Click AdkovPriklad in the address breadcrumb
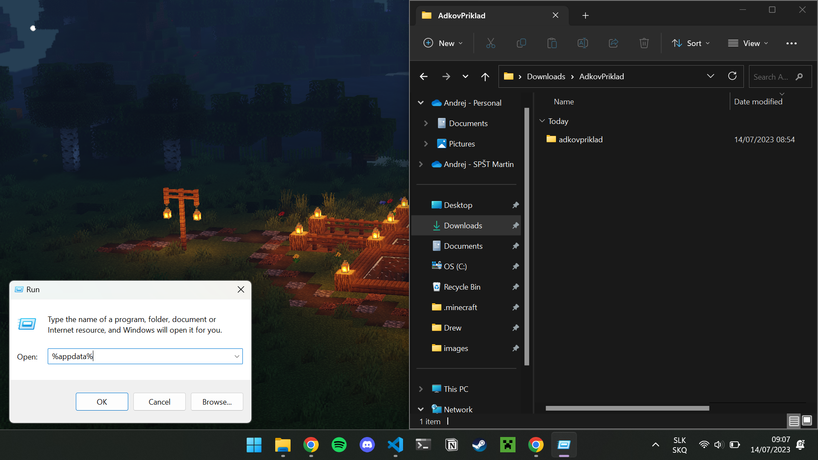This screenshot has width=818, height=460. pyautogui.click(x=601, y=76)
